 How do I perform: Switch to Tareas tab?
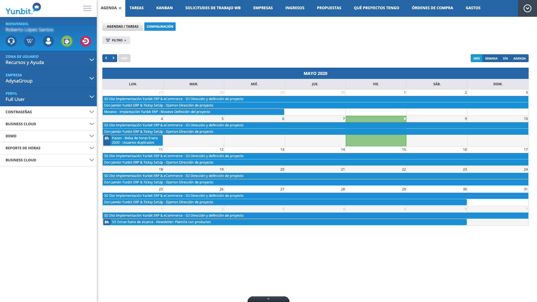(136, 8)
